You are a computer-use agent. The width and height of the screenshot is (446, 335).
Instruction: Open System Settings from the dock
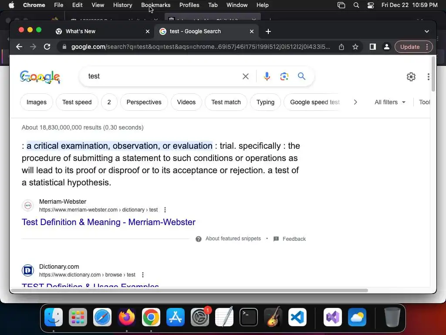[x=200, y=317]
